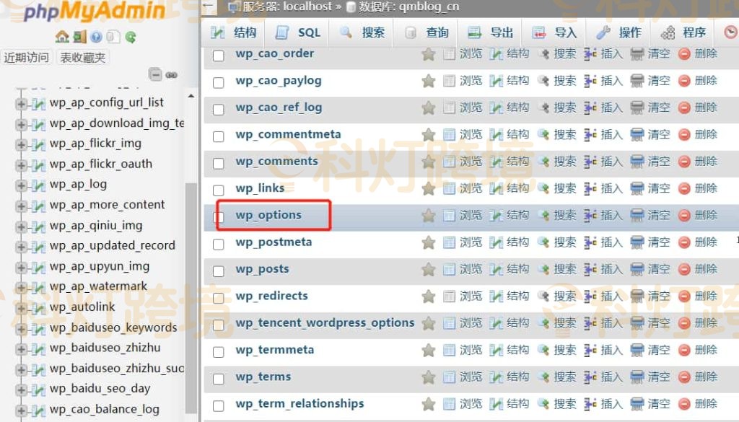Open the blue help documentation icon
Screen dimensions: 739x422
click(96, 37)
